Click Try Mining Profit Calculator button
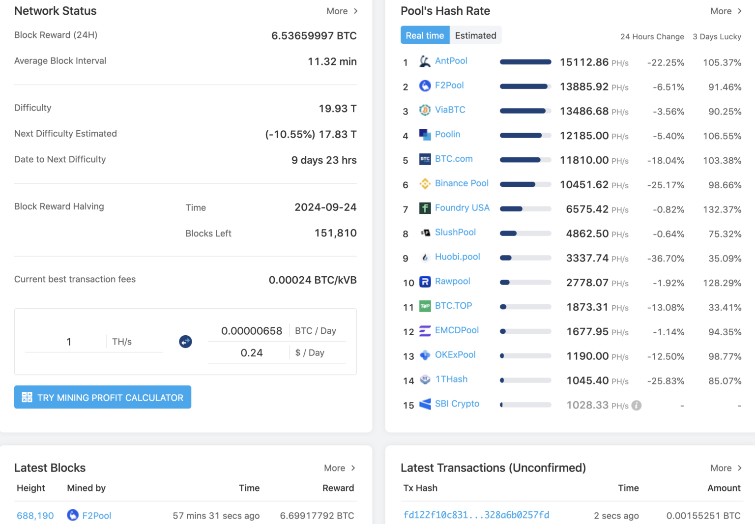This screenshot has height=524, width=755. [x=103, y=397]
